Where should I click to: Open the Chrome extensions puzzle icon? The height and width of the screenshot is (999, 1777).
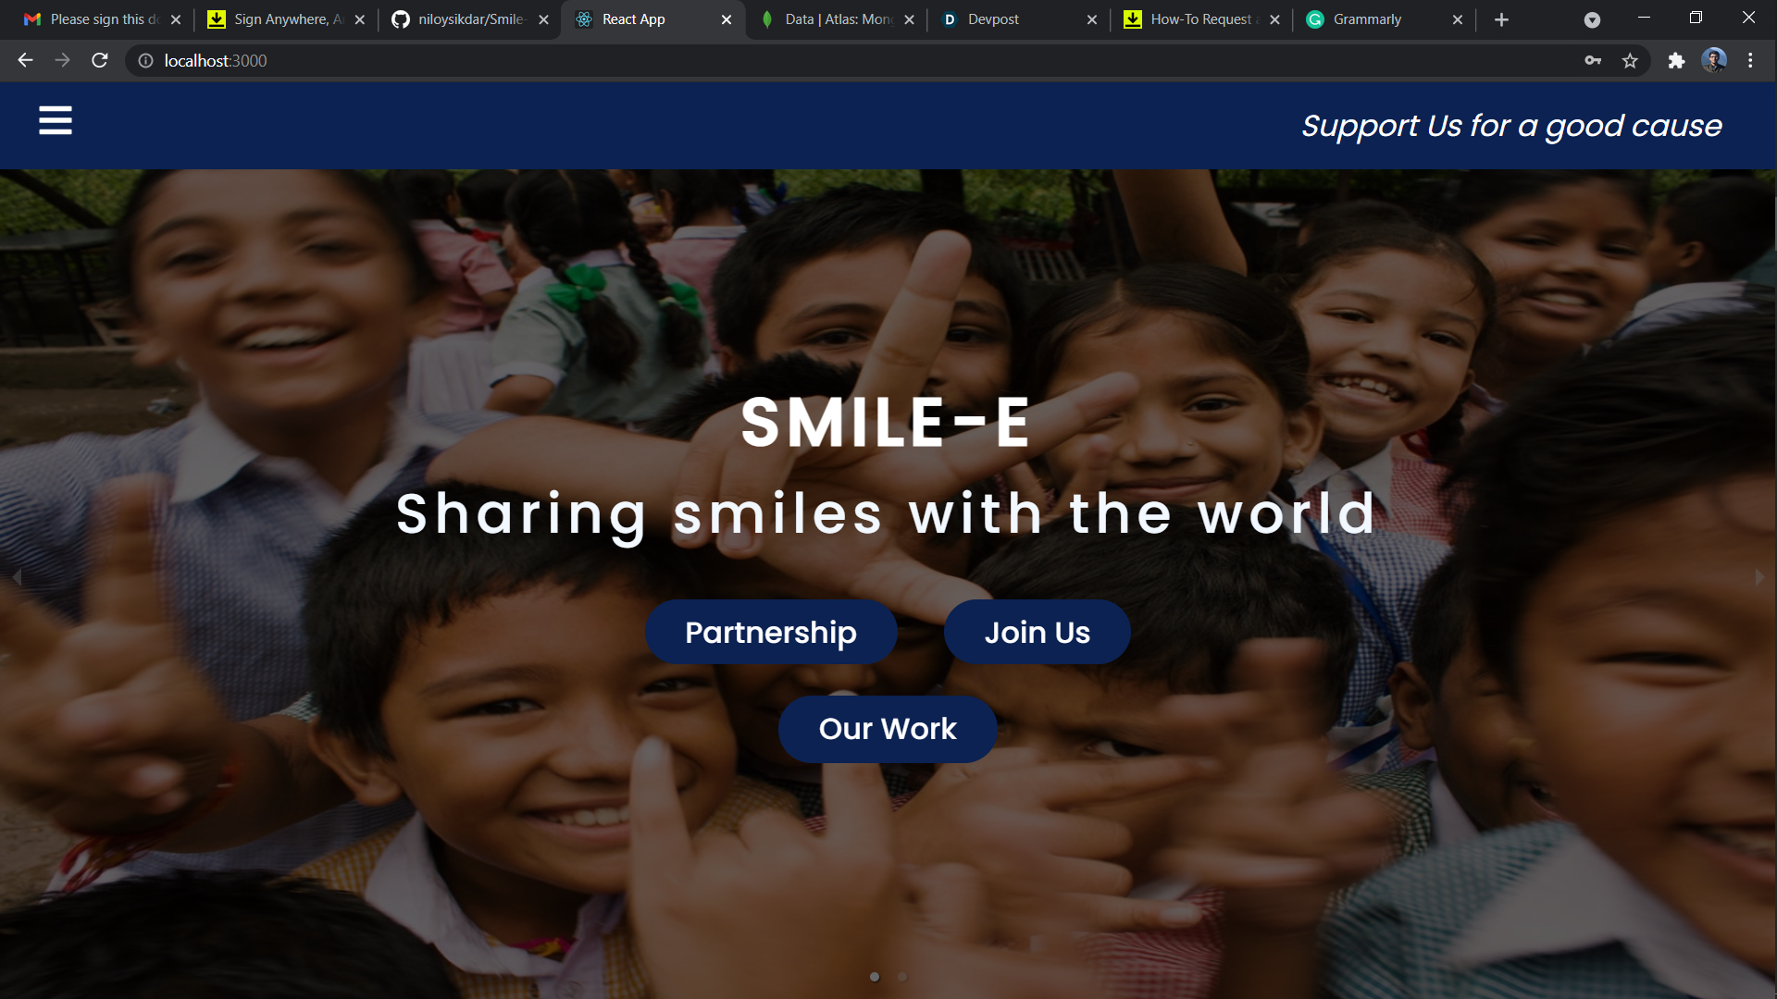[1676, 60]
